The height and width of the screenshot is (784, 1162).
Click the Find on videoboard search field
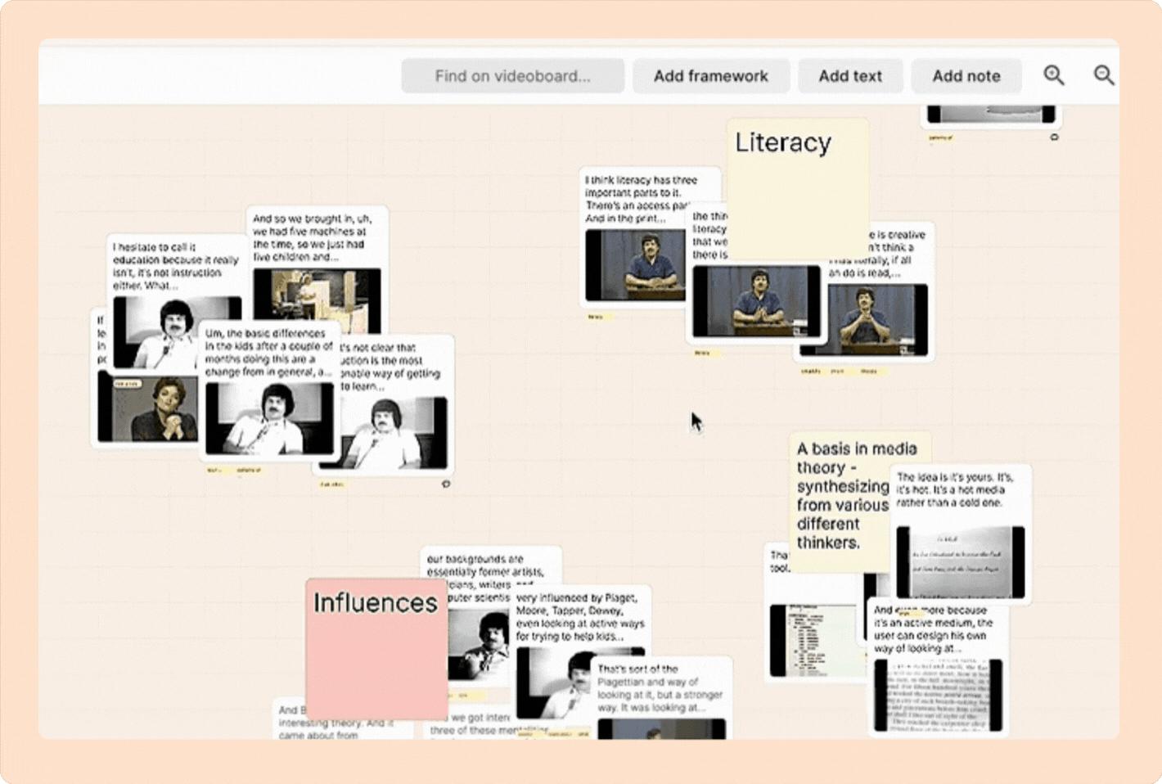[512, 76]
